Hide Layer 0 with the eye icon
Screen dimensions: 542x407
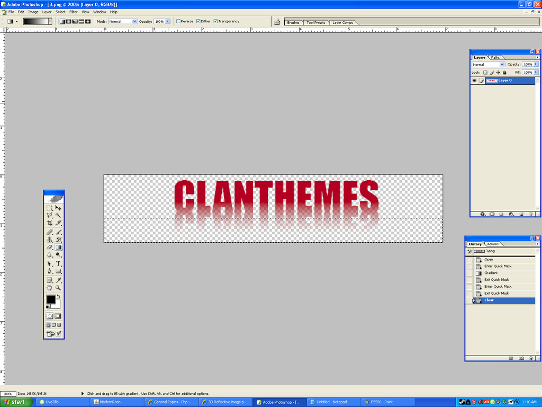click(474, 81)
